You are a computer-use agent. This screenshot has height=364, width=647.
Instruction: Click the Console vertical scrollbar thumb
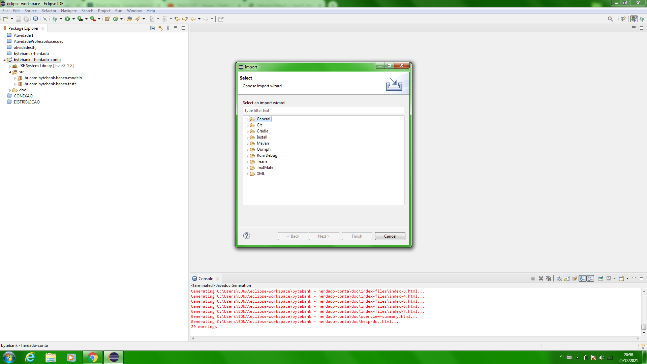644,327
